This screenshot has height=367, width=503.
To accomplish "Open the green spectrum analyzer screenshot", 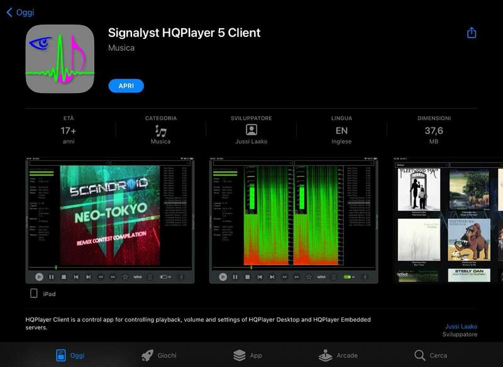I will [x=294, y=220].
